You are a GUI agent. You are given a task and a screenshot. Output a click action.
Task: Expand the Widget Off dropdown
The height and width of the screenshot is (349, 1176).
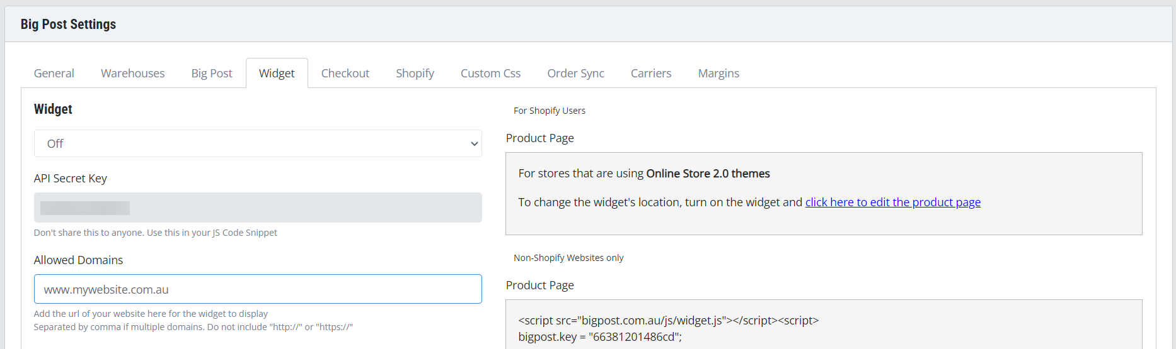pyautogui.click(x=258, y=143)
